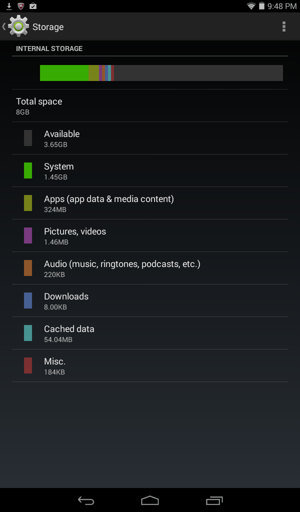Tap the battery status icon
This screenshot has height=512, width=300.
261,6
